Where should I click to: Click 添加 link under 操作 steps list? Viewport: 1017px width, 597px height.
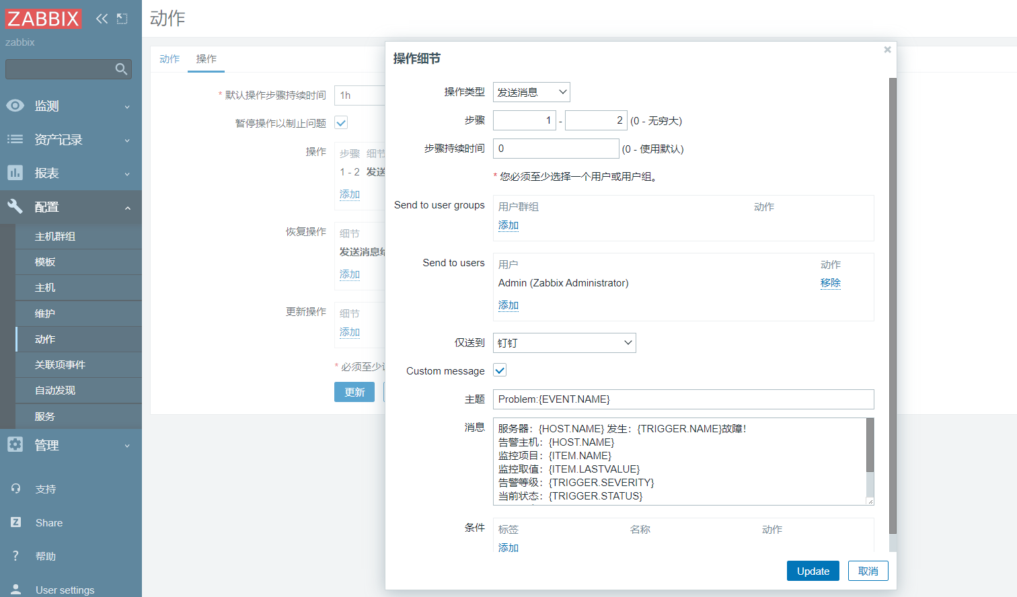[350, 194]
